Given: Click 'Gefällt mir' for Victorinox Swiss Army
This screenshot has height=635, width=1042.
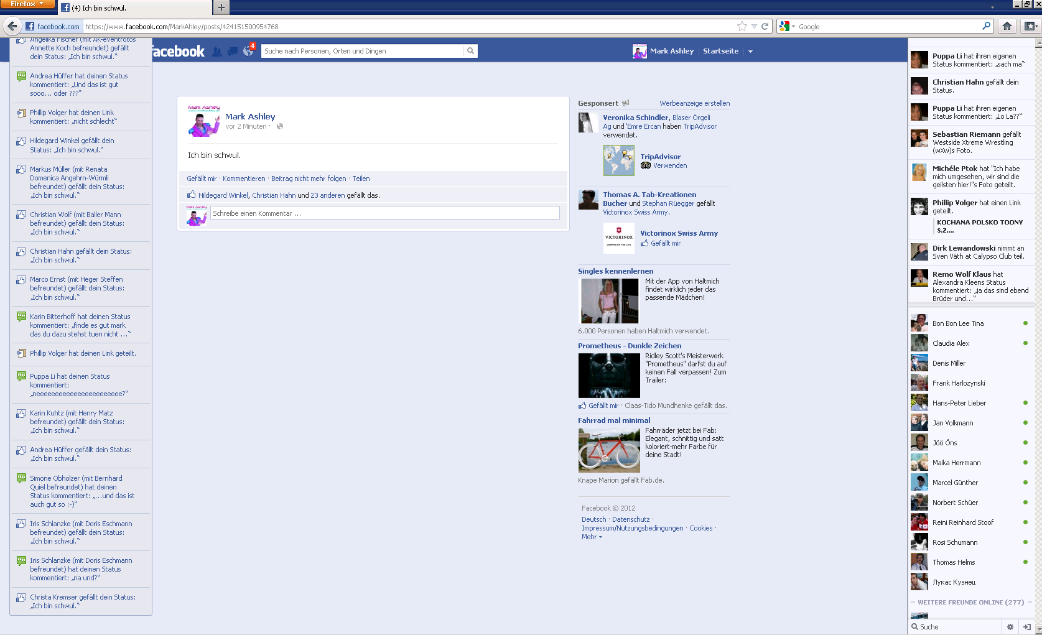Looking at the screenshot, I should click(x=666, y=243).
